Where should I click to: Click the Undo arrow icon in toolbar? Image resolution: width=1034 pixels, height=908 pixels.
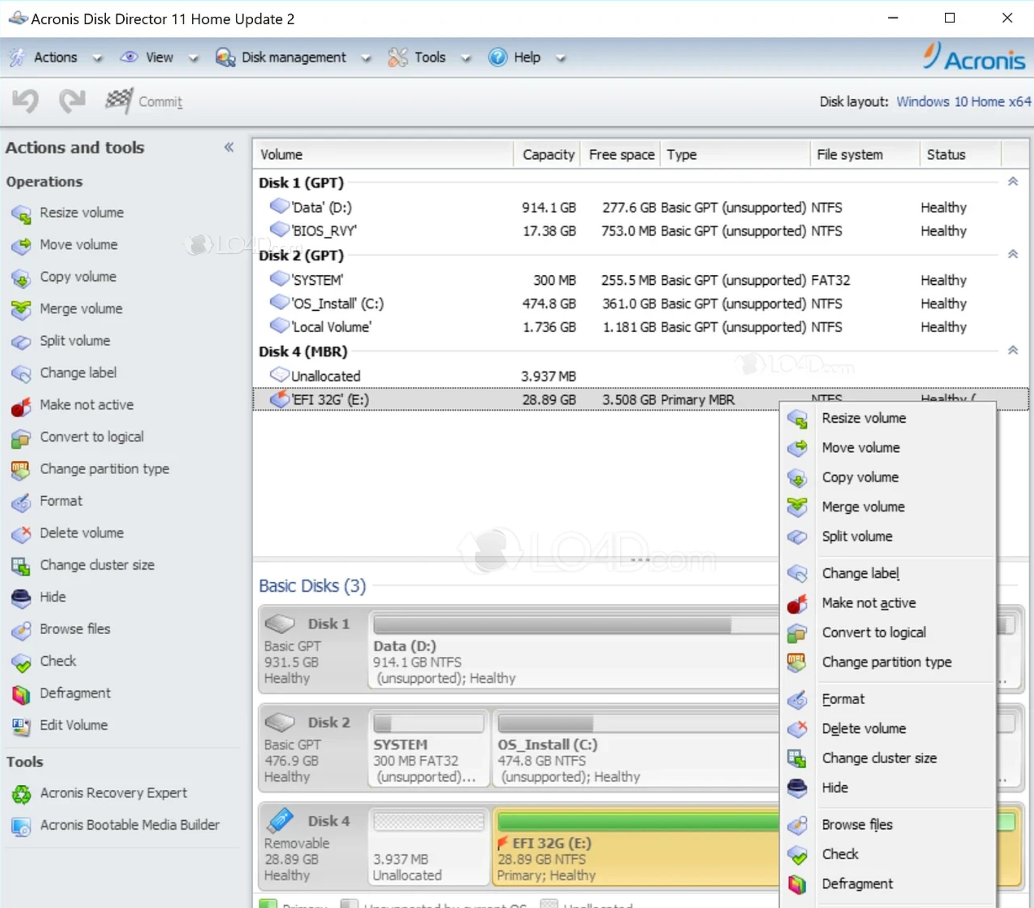25,101
